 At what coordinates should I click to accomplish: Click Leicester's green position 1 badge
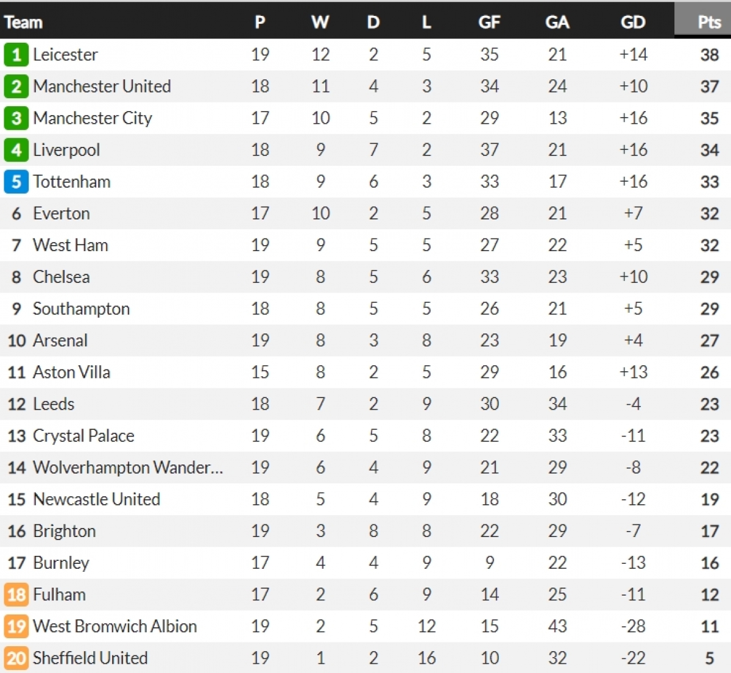pos(16,55)
